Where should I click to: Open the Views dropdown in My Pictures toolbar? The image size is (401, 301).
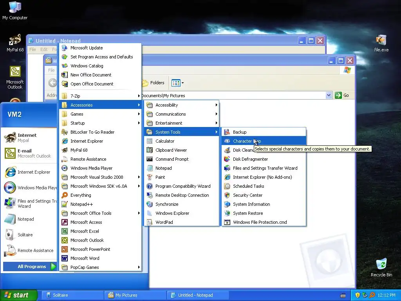(182, 83)
